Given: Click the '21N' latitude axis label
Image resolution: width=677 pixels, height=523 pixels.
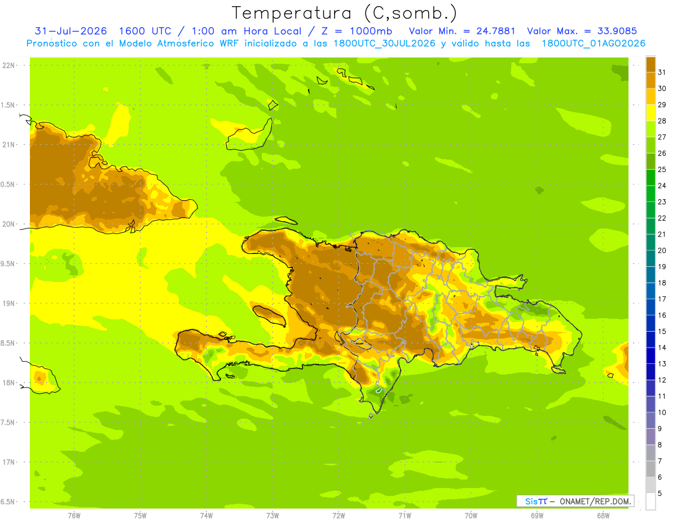Looking at the screenshot, I should 8,145.
